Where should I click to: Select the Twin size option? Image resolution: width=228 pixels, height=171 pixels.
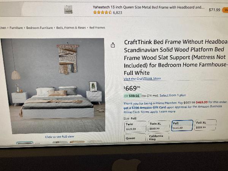point(135,126)
